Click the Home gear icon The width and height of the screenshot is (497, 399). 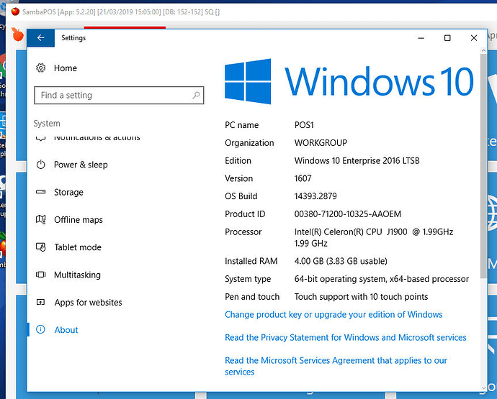point(40,68)
